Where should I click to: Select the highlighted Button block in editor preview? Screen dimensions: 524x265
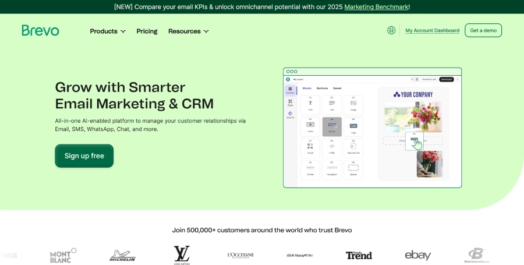coord(332,126)
